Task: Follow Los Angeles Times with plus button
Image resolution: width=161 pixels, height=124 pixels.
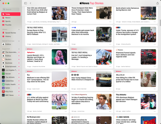Action: pos(19,70)
